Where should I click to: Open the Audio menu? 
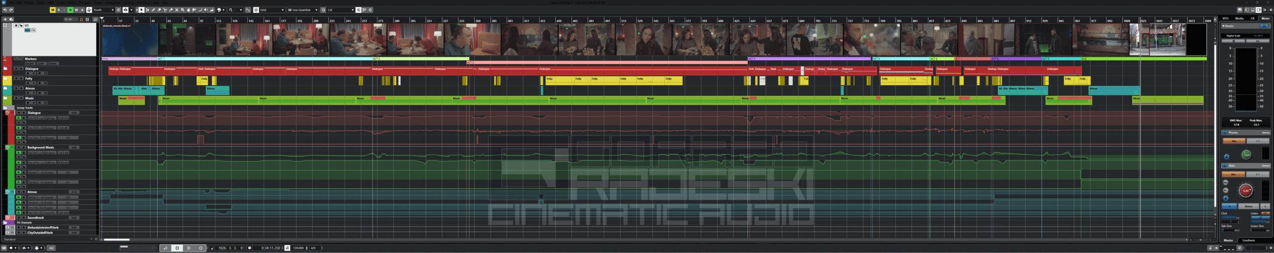tap(41, 2)
